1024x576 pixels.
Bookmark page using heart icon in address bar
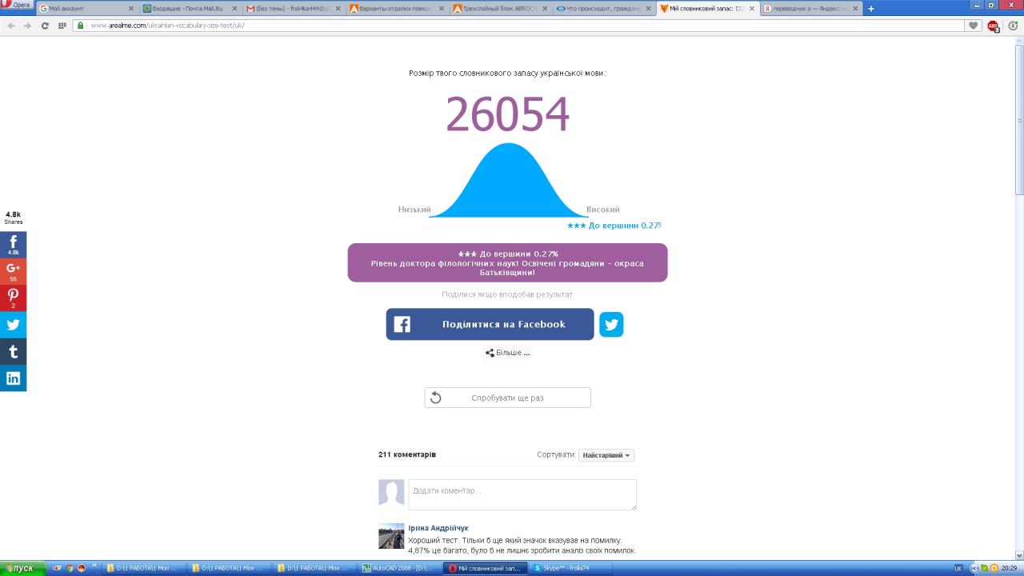(974, 26)
